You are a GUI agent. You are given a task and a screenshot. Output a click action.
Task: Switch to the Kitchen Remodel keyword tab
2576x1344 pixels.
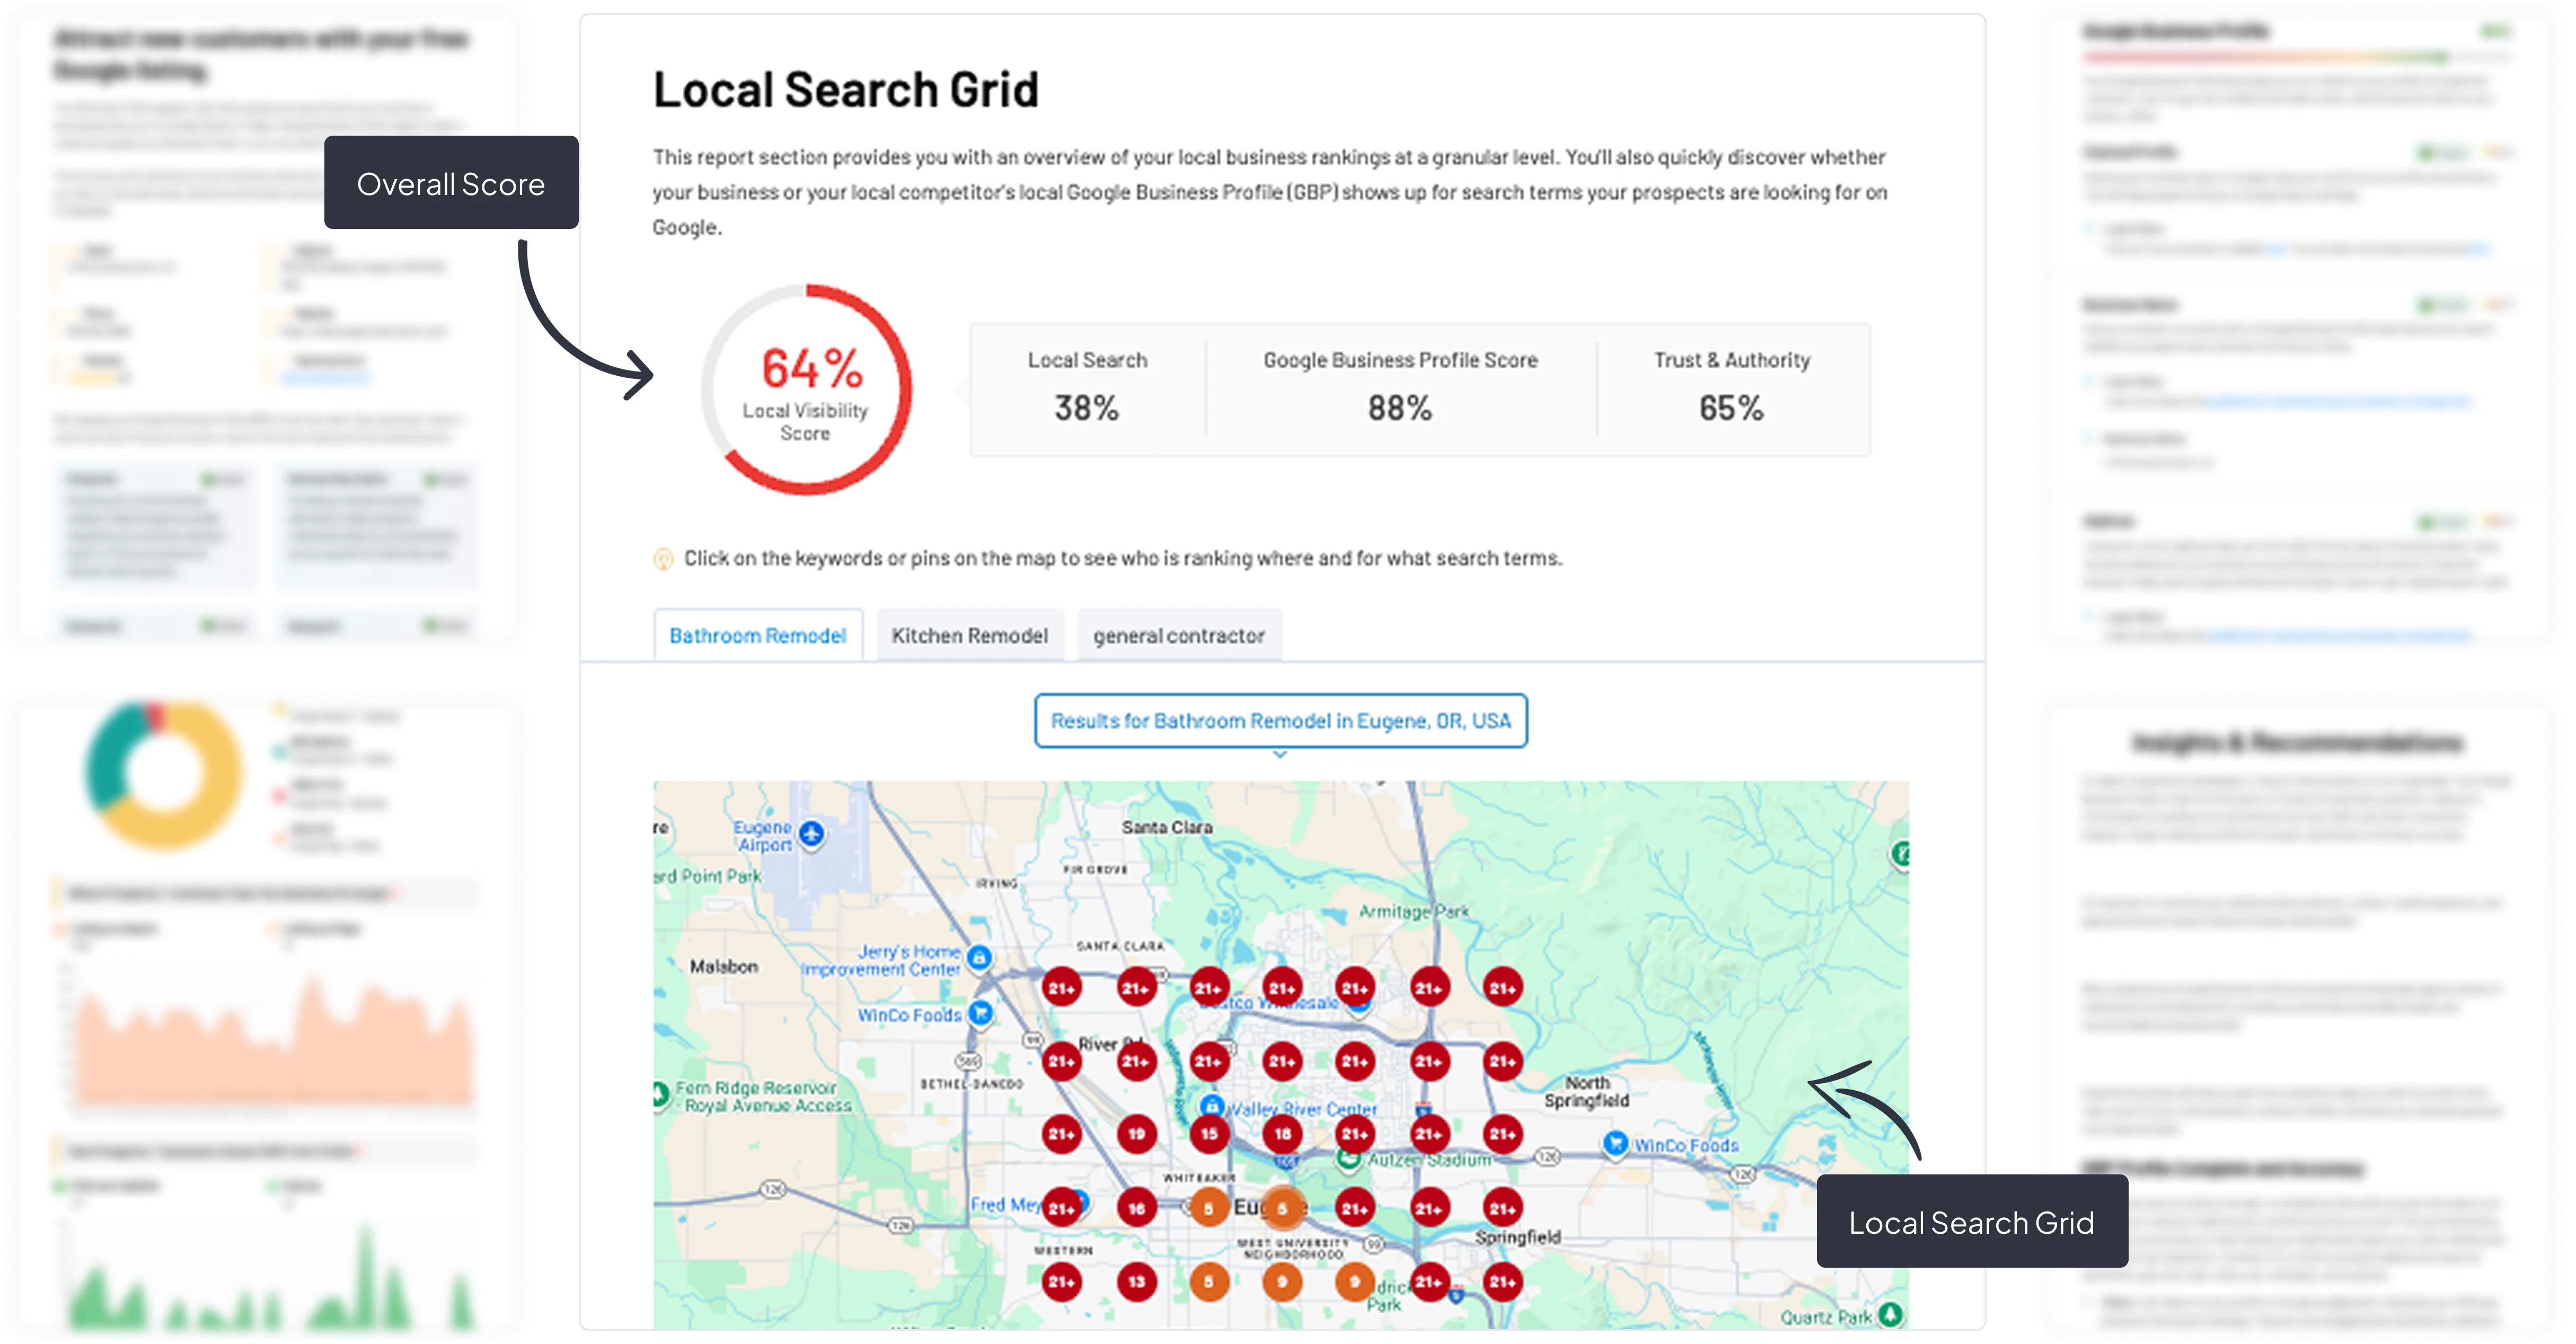tap(969, 636)
